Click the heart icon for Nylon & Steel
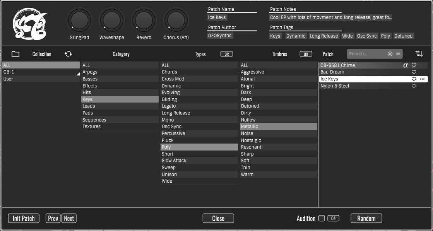Screen dimensions: 433x231 click(x=414, y=86)
